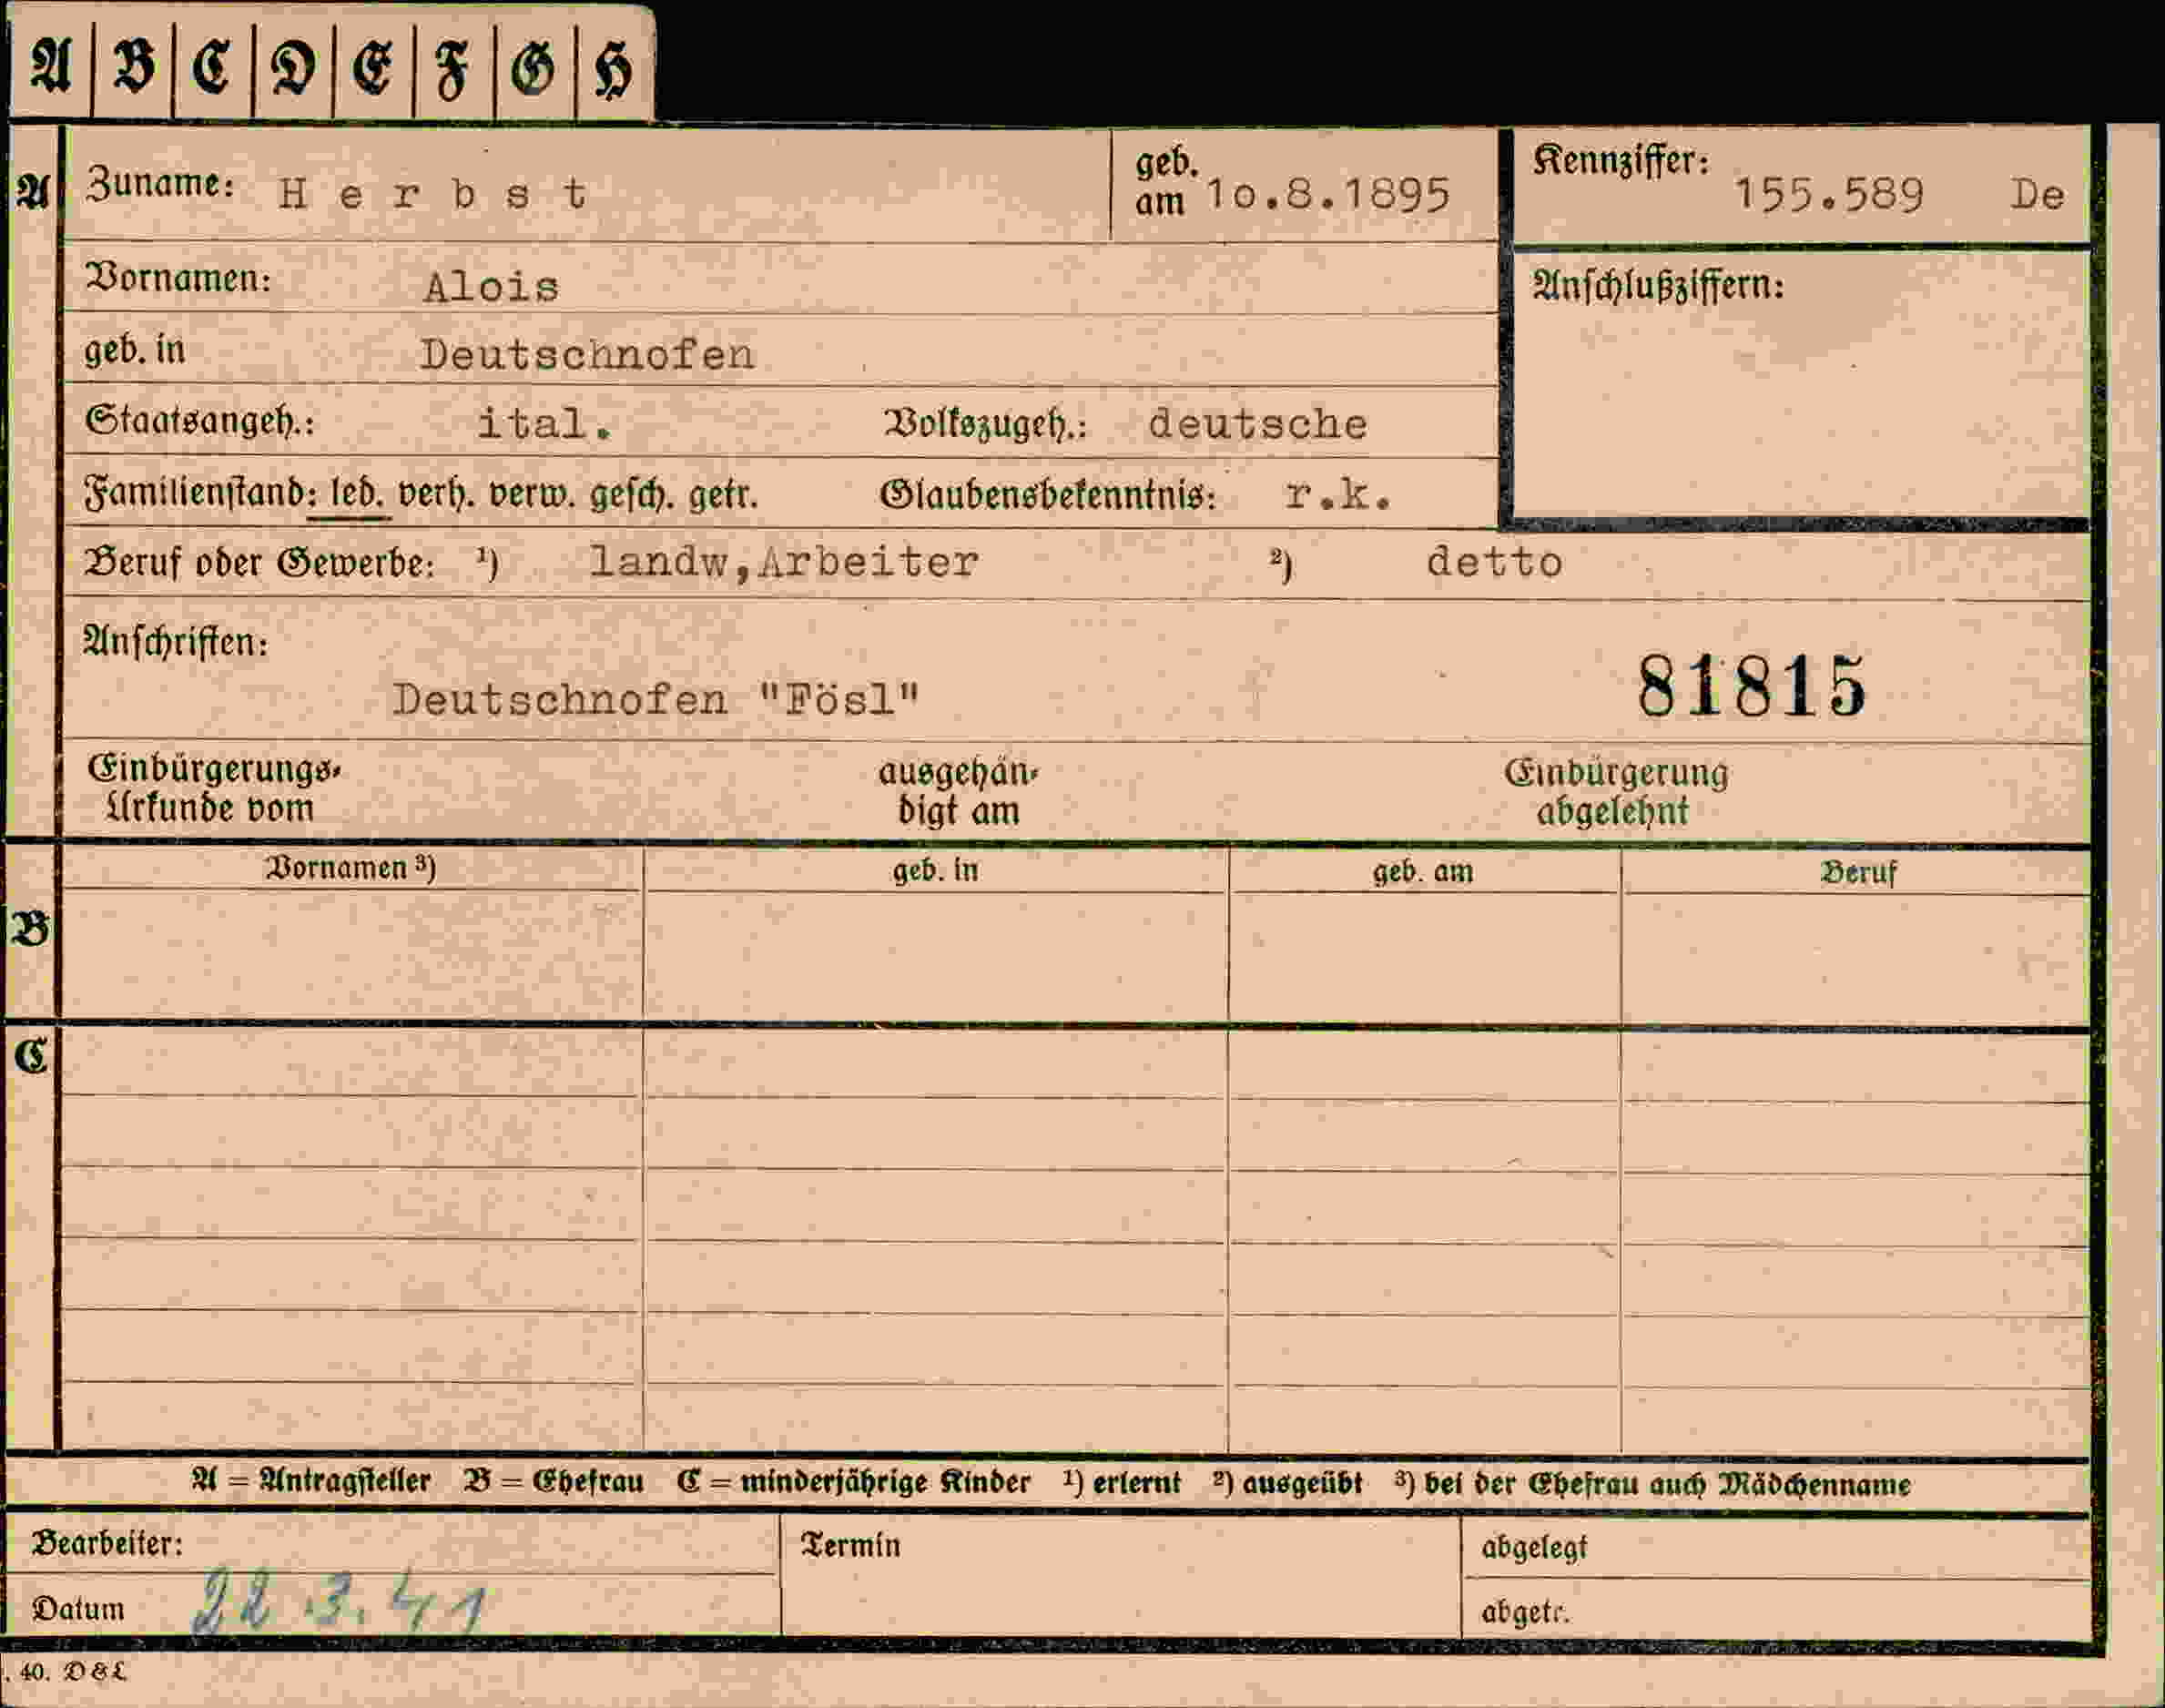
Task: Click 'Zuname:' label
Action: click(x=160, y=184)
